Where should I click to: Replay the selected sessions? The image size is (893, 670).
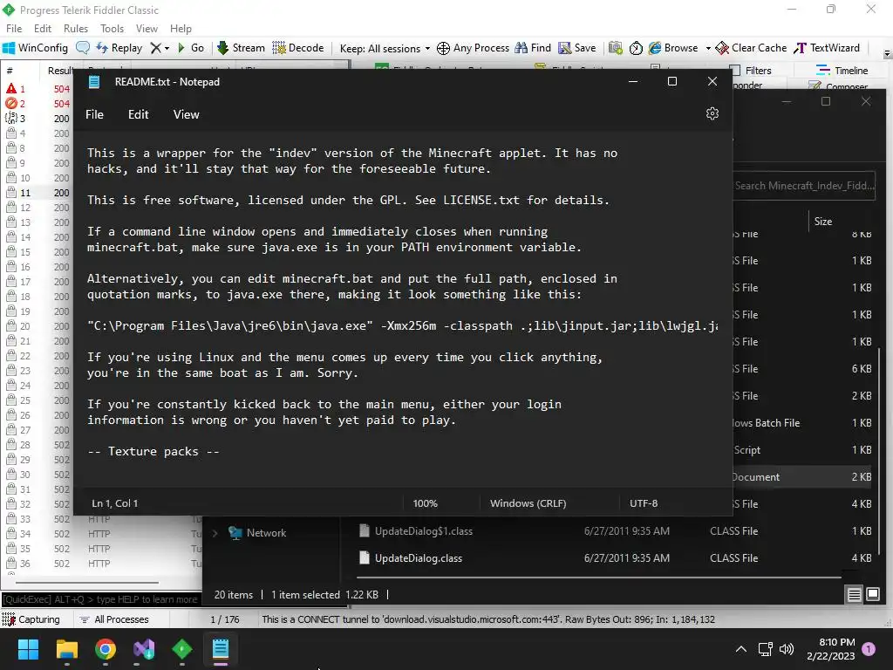coord(119,48)
